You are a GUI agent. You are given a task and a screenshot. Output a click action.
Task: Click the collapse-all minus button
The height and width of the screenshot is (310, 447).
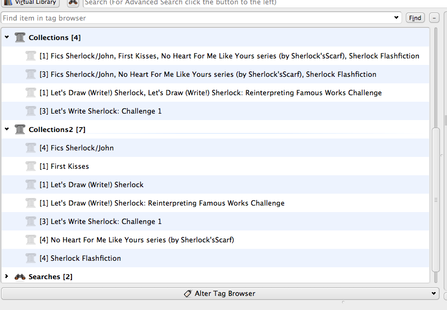tap(434, 18)
